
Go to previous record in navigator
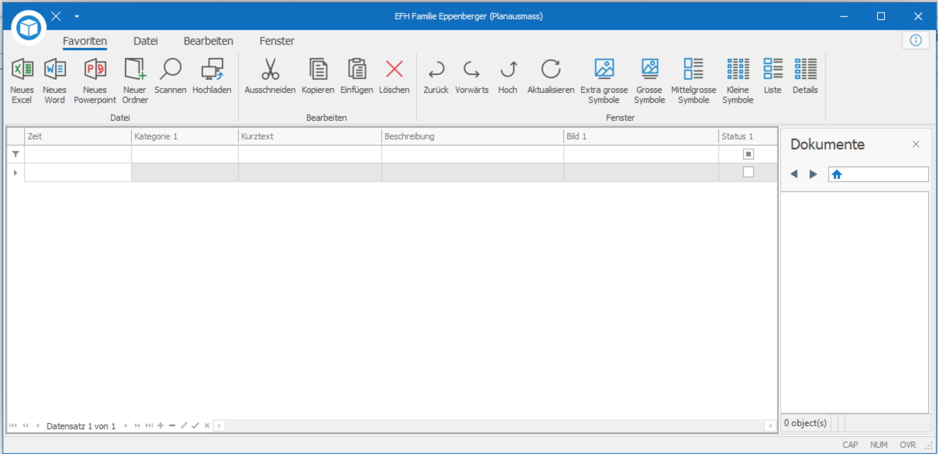tap(38, 425)
